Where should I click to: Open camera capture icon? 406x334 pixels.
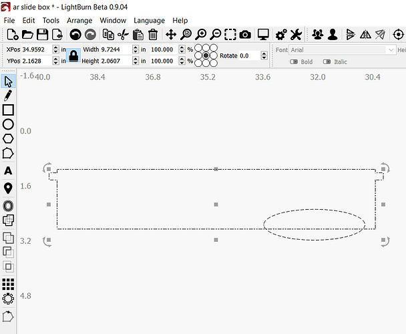click(x=245, y=35)
